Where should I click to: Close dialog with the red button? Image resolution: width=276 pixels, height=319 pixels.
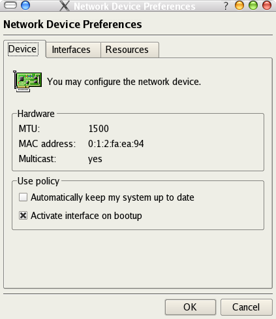click(x=267, y=5)
